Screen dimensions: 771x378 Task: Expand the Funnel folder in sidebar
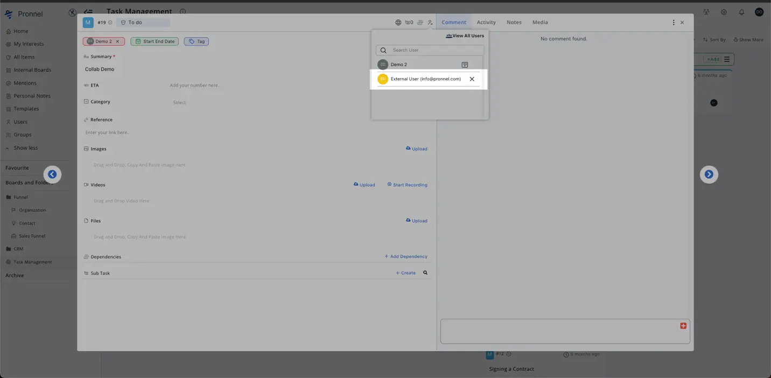(20, 198)
